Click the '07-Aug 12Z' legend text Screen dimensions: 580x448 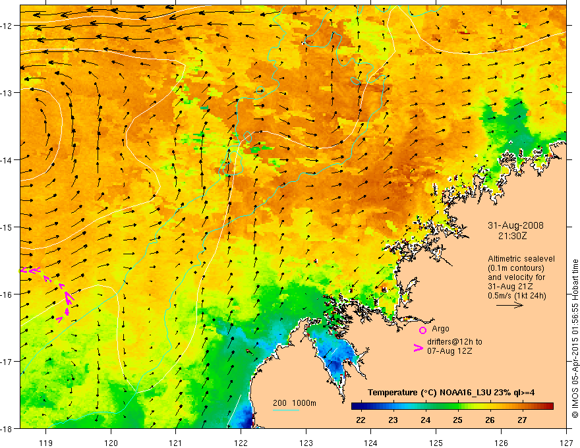[x=449, y=350]
